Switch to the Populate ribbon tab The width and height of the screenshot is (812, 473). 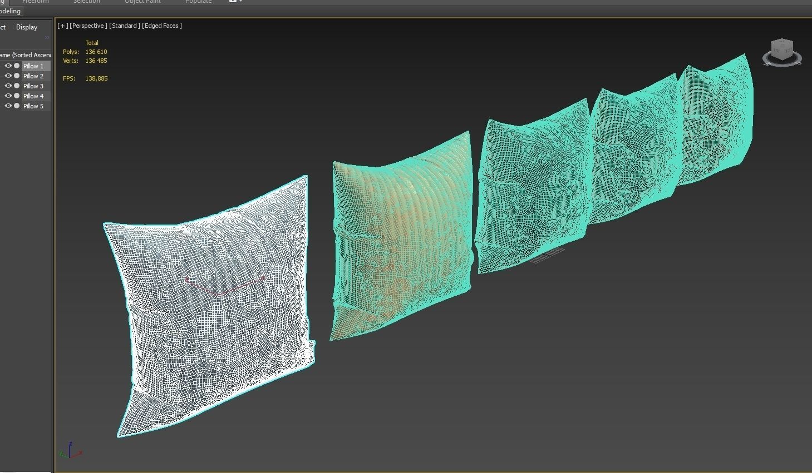point(199,2)
